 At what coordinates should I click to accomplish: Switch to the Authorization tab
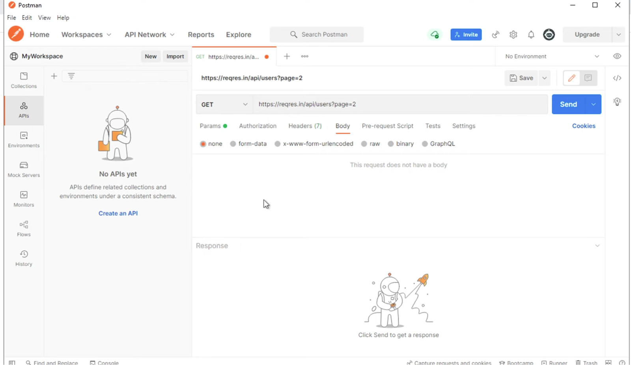pos(258,126)
